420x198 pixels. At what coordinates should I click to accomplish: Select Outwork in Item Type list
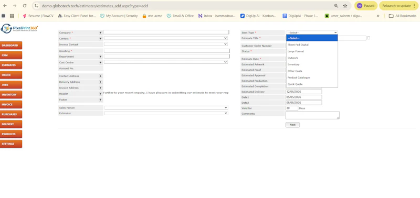click(x=312, y=58)
